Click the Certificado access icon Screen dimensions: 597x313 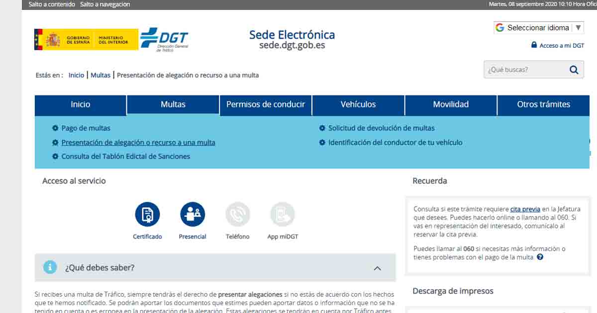(x=147, y=215)
